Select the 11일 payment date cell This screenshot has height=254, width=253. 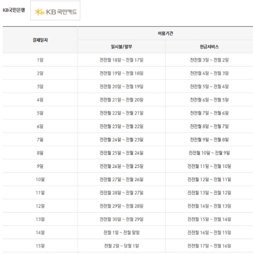click(40, 193)
